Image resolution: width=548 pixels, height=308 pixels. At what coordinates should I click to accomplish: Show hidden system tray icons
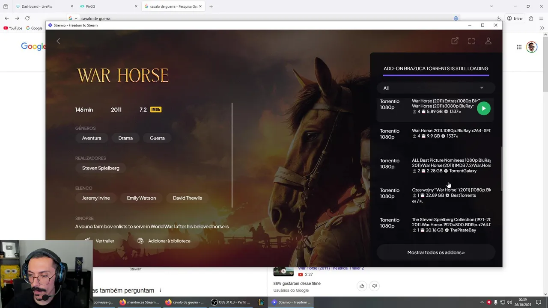click(x=482, y=302)
